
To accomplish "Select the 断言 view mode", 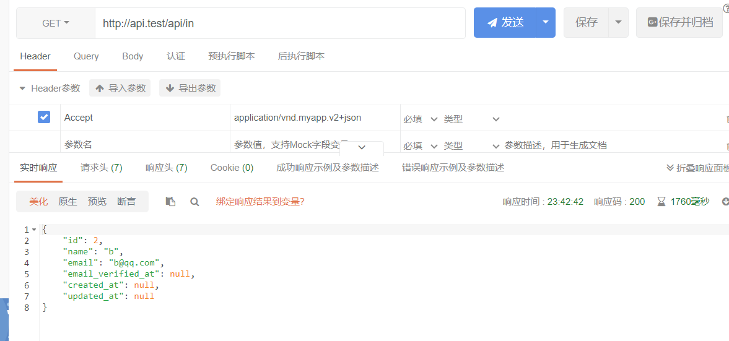I will (126, 202).
